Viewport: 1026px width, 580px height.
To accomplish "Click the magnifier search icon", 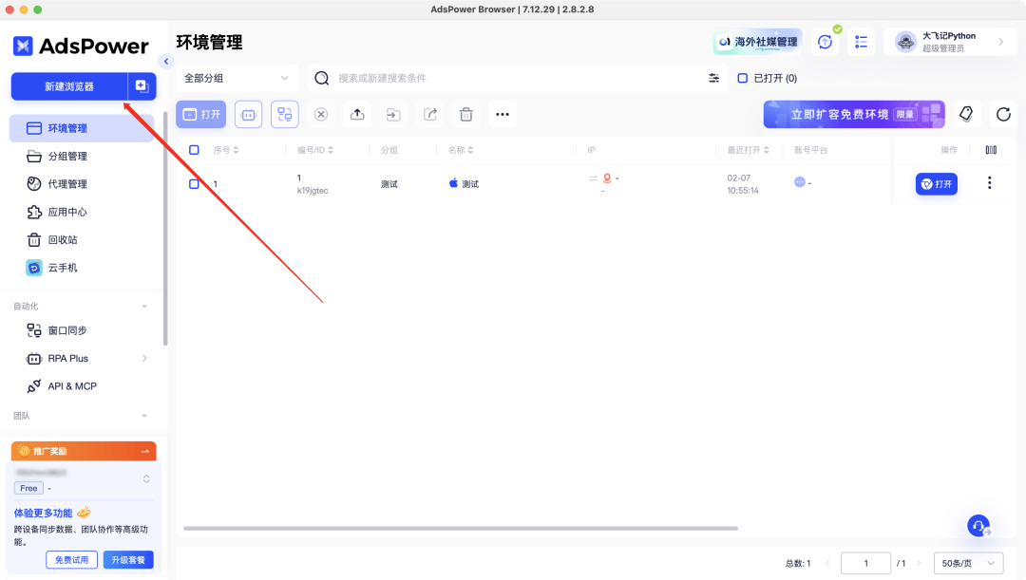I will coord(321,79).
